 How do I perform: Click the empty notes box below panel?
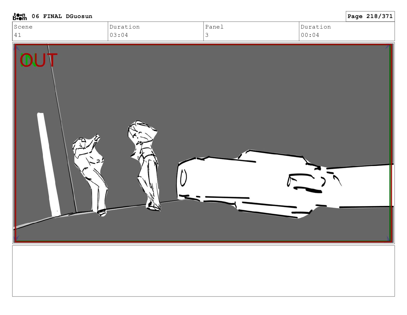click(x=203, y=271)
